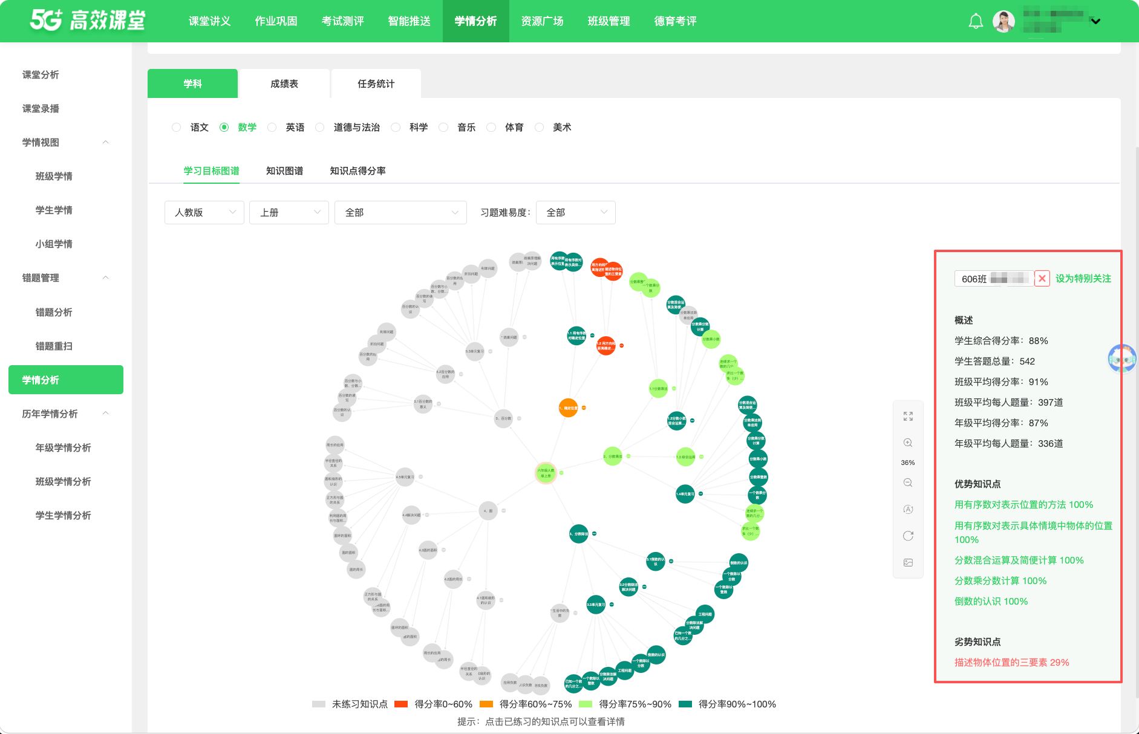Click 设为特别关注 link

(1083, 279)
